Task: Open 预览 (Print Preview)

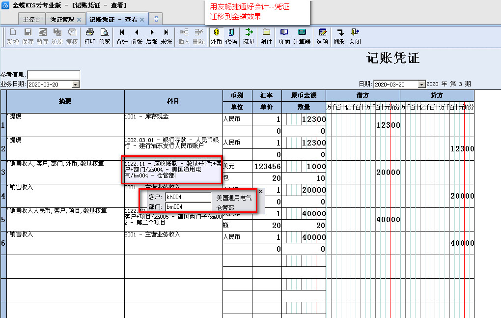Action: pyautogui.click(x=105, y=36)
